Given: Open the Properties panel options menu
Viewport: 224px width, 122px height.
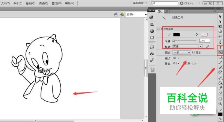Looking at the screenshot, I should click(x=215, y=11).
